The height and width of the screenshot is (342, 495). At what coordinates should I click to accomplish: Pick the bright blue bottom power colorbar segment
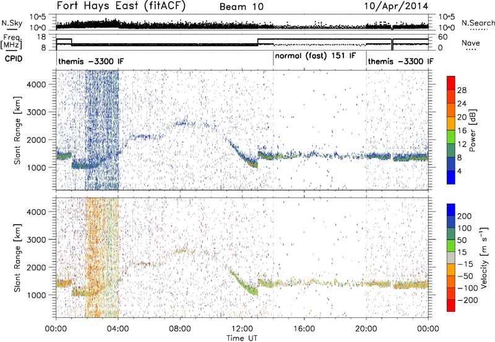click(451, 178)
